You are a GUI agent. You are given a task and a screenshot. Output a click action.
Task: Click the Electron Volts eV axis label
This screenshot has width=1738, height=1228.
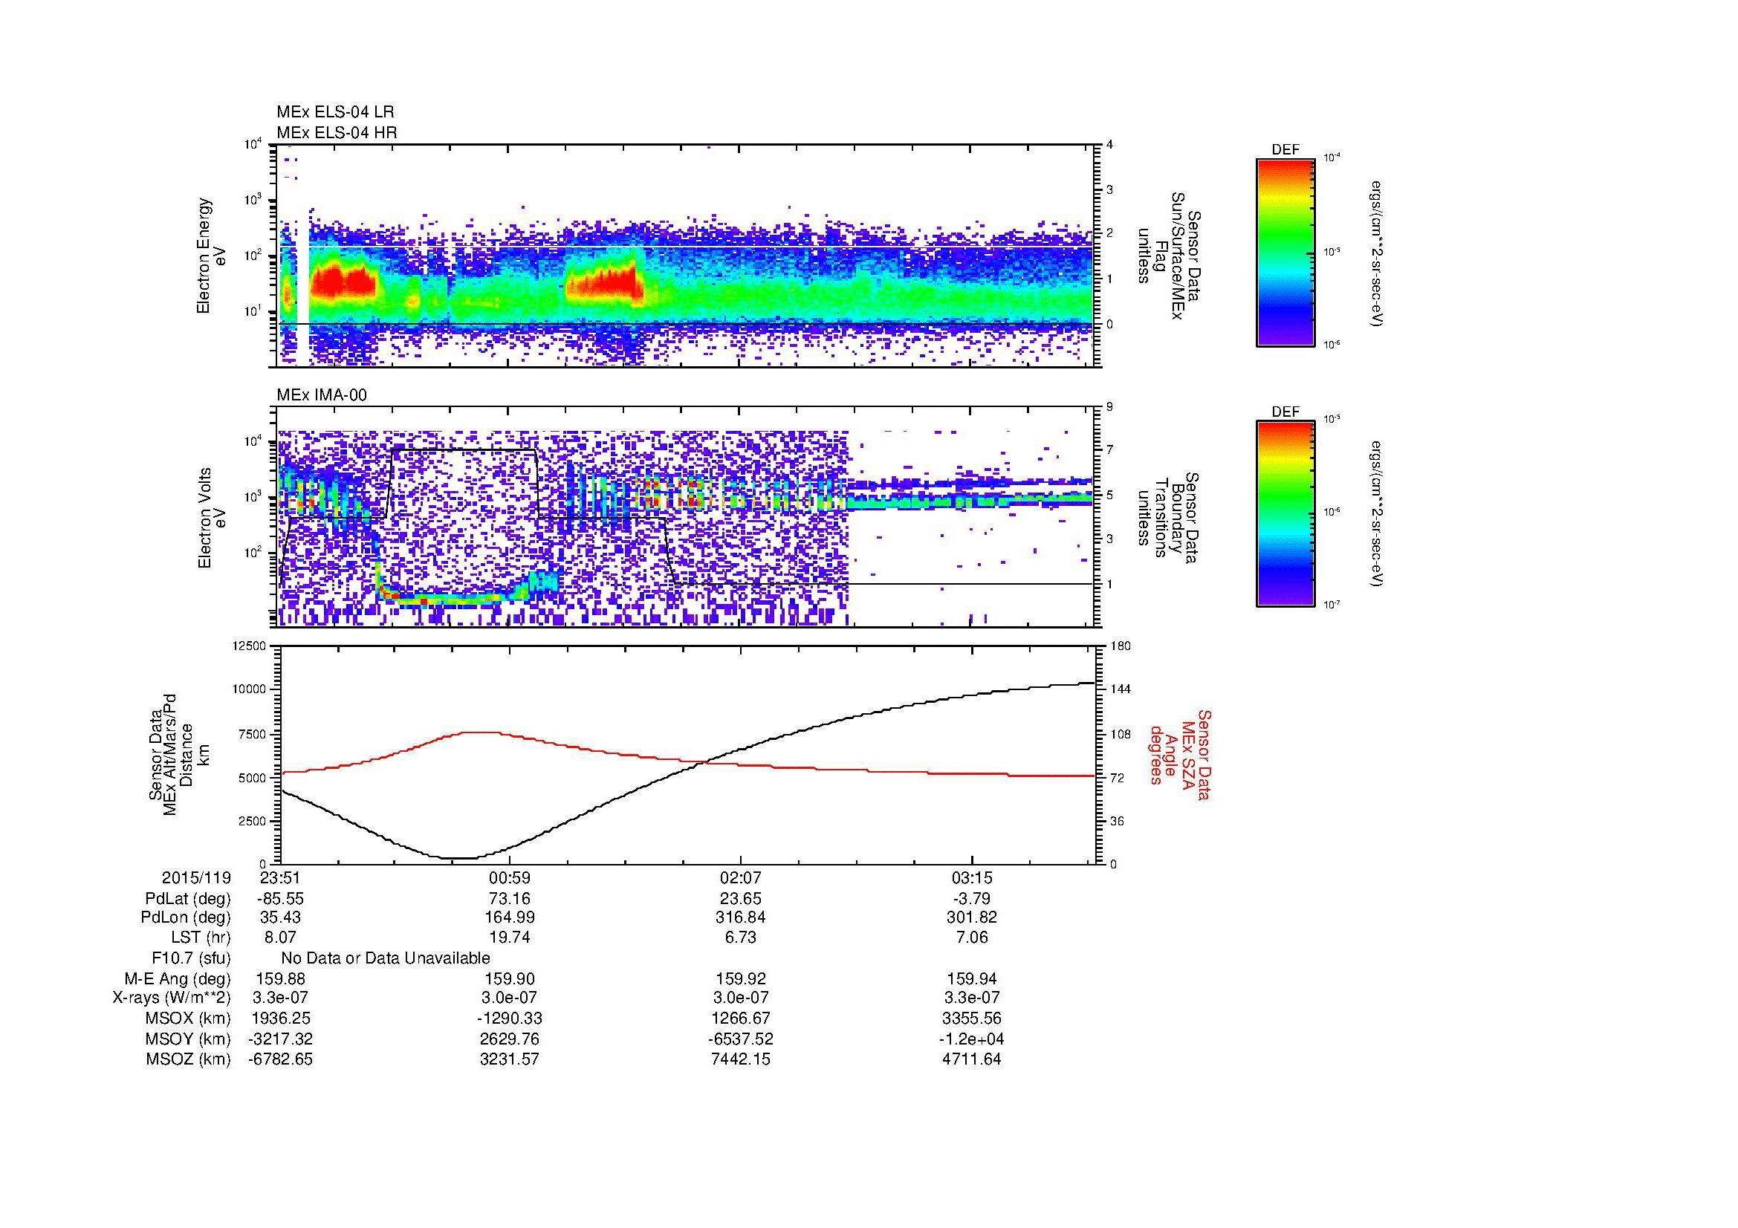point(211,519)
